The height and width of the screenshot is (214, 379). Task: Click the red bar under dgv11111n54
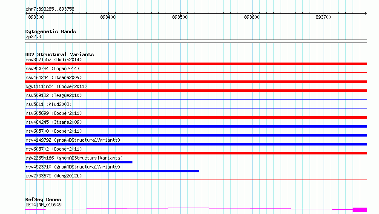[196, 91]
